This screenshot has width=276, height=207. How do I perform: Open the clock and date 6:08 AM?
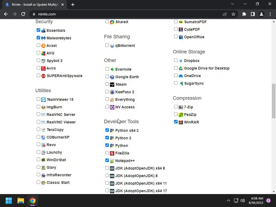256,201
